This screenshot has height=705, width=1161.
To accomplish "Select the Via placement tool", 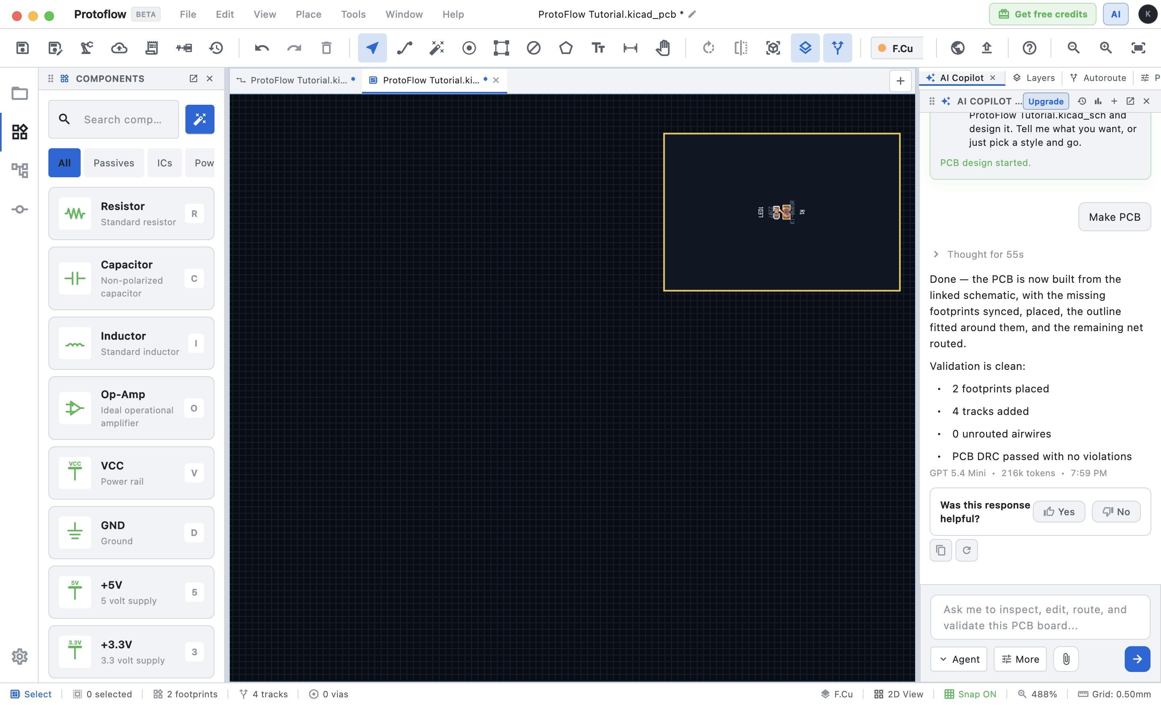I will tap(469, 48).
